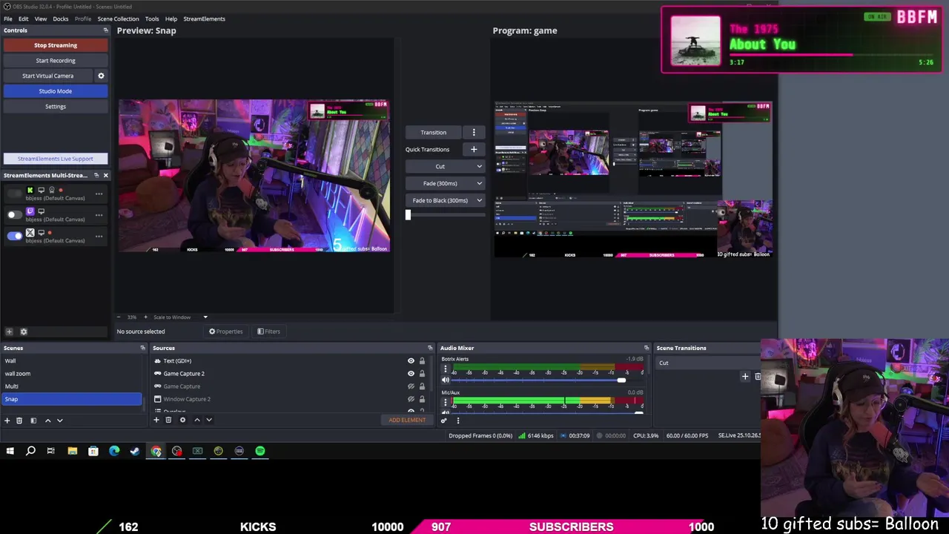Image resolution: width=949 pixels, height=534 pixels.
Task: Undock the Scenes panel icon
Action: (x=142, y=348)
